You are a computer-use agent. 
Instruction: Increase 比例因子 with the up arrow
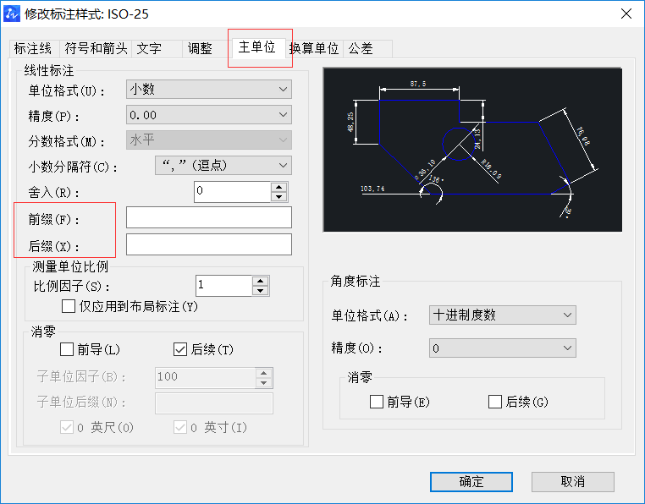point(261,281)
